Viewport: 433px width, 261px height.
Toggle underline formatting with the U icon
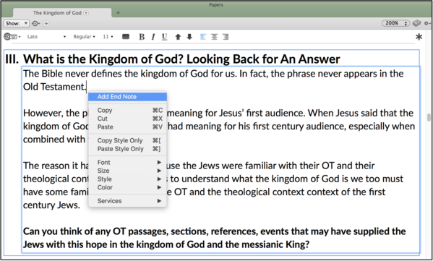point(164,37)
